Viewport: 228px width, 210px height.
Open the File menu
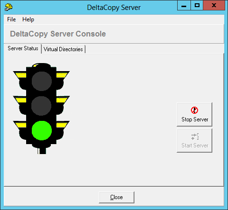point(11,19)
